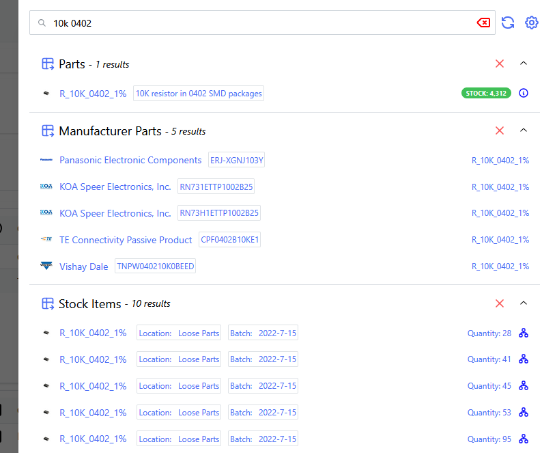Refresh search results with the circular arrows icon

pyautogui.click(x=508, y=23)
